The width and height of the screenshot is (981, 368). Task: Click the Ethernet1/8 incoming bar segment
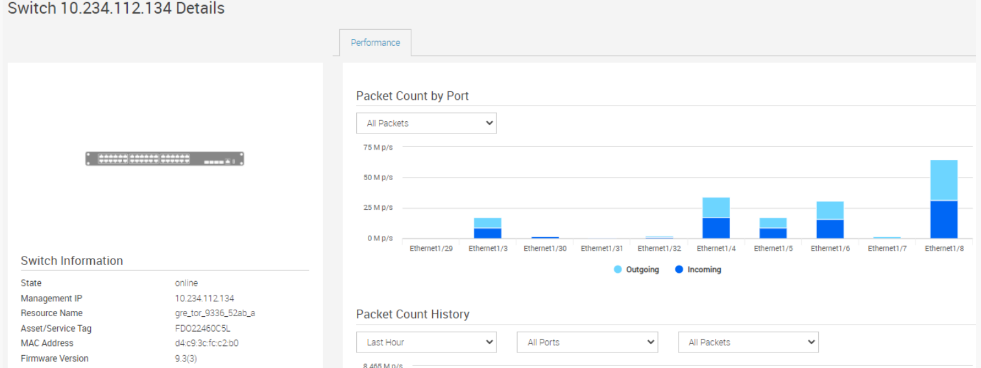coord(943,220)
